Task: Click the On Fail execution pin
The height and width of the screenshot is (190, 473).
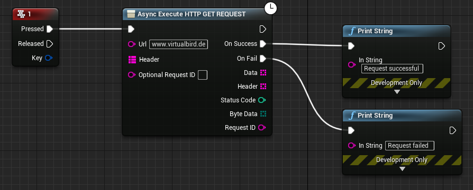Action: [263, 59]
